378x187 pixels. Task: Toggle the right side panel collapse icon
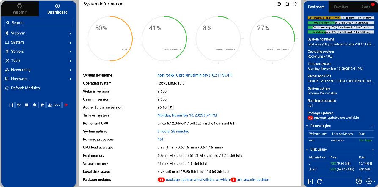pos(311,181)
